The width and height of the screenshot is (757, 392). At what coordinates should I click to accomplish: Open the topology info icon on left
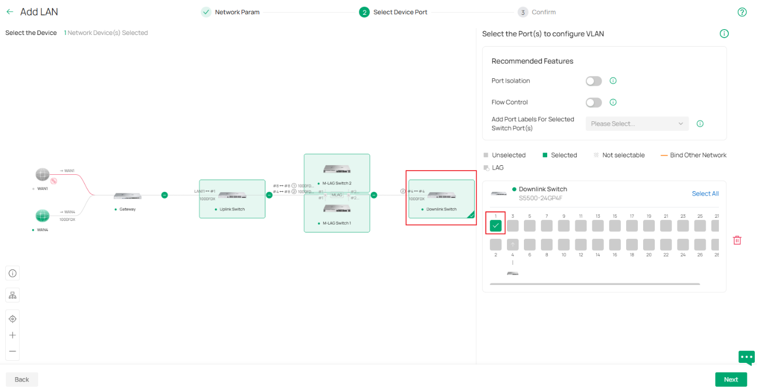pyautogui.click(x=13, y=273)
